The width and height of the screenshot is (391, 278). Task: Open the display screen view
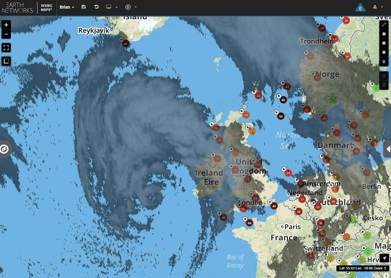pos(109,7)
